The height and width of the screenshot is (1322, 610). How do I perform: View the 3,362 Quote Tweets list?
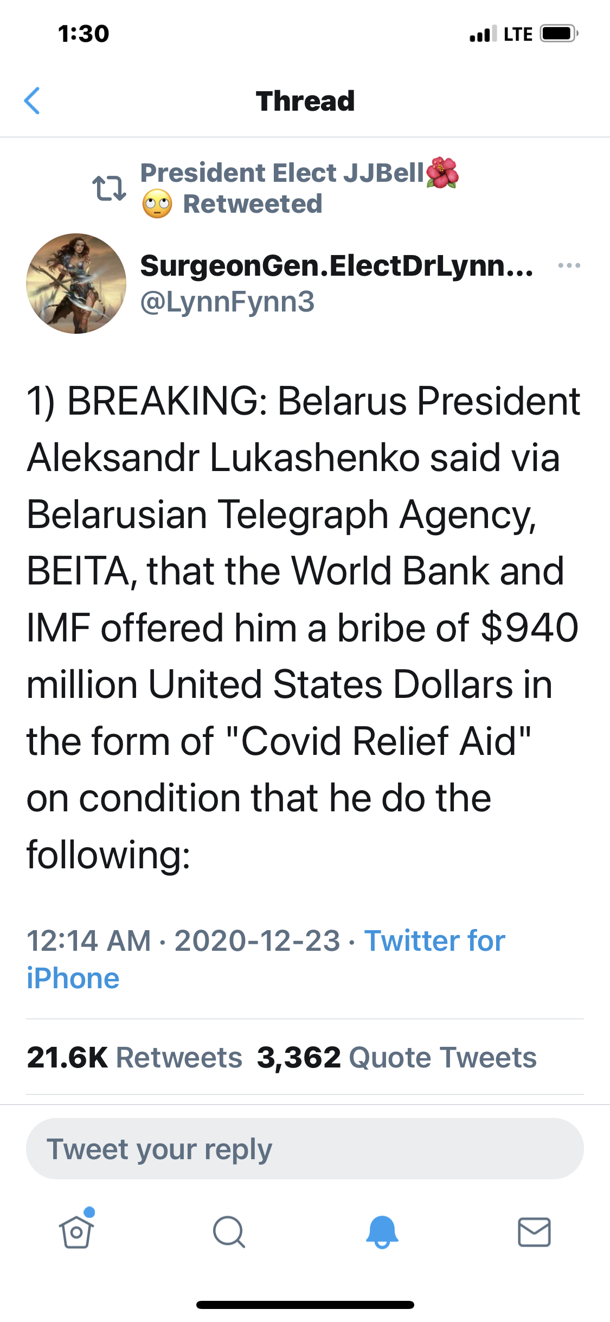point(396,1057)
